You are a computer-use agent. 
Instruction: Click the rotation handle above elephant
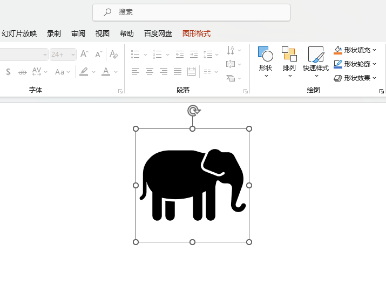pos(194,111)
